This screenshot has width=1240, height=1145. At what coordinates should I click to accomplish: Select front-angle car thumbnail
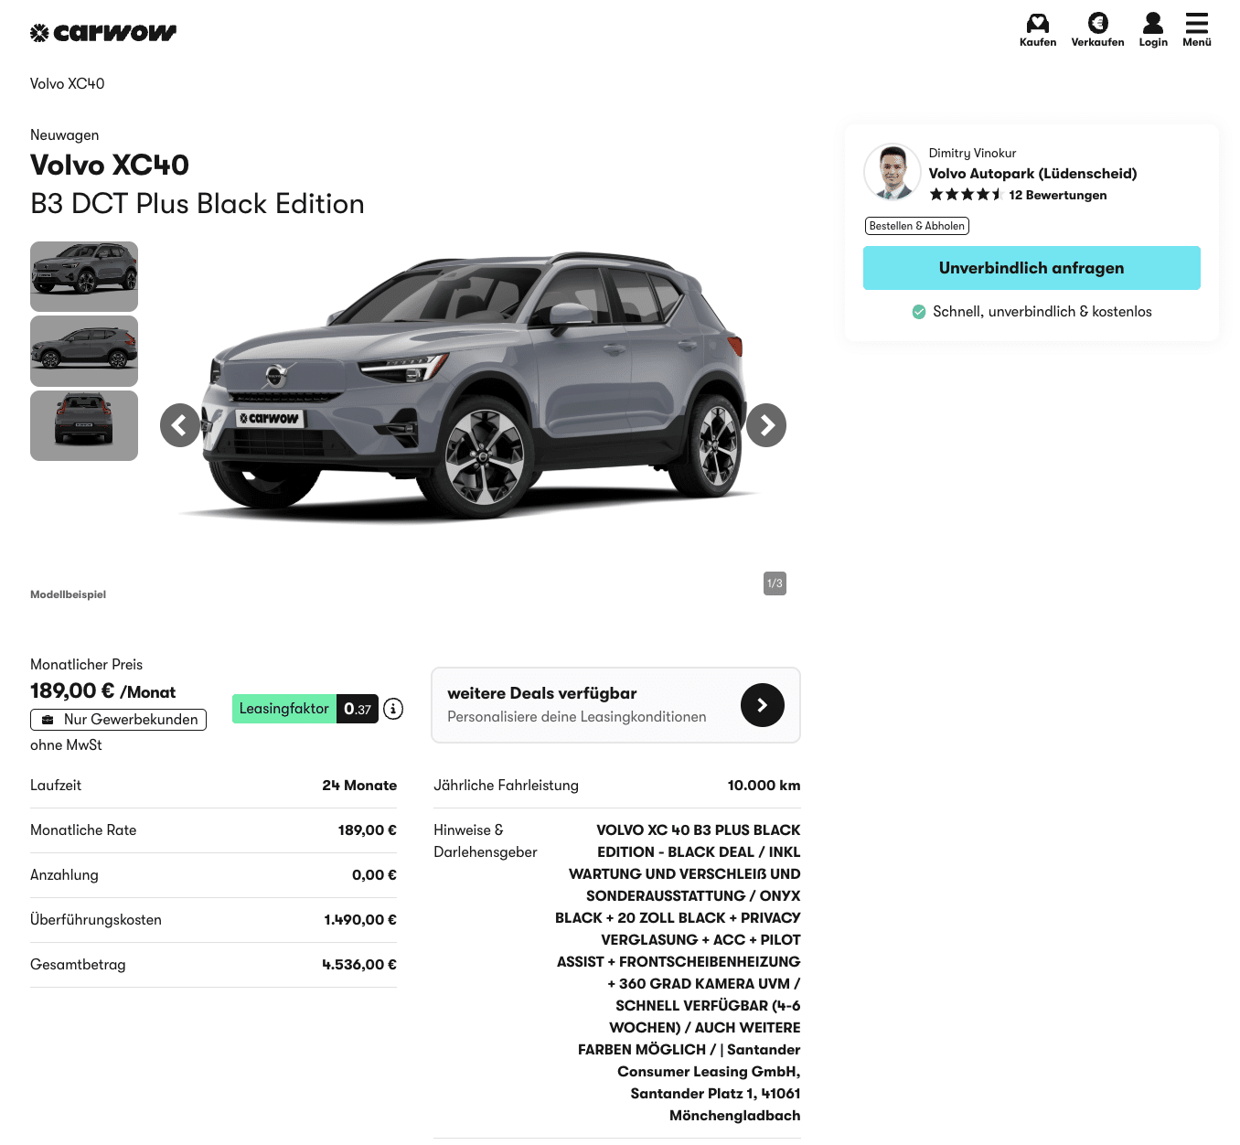84,276
